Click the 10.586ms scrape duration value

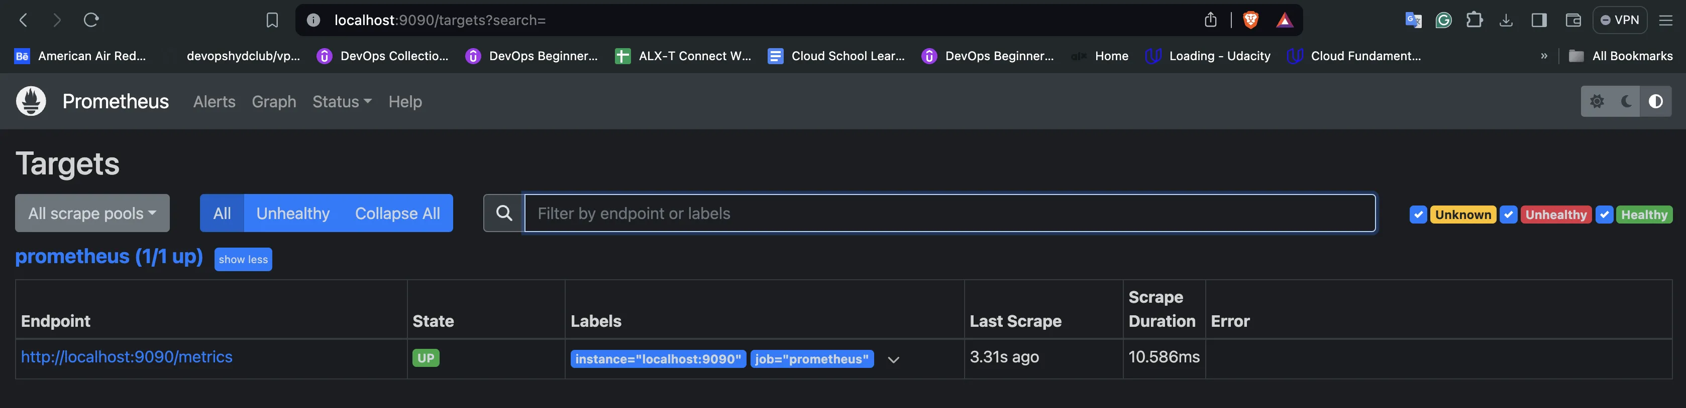click(x=1164, y=357)
